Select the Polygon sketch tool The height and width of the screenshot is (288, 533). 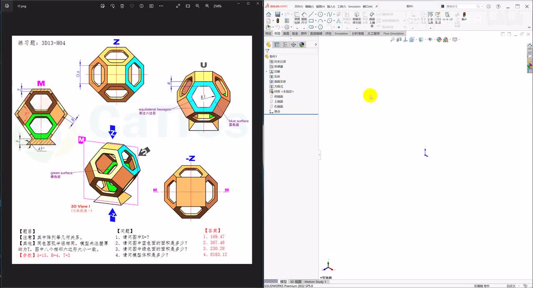(x=320, y=27)
